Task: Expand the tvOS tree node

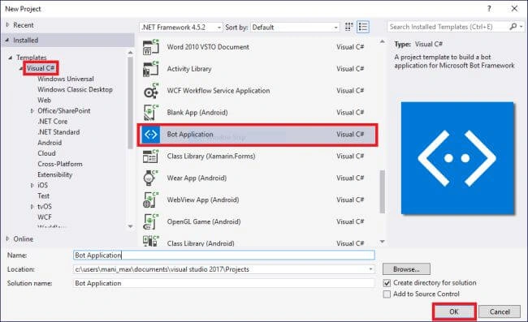Action: coord(32,206)
